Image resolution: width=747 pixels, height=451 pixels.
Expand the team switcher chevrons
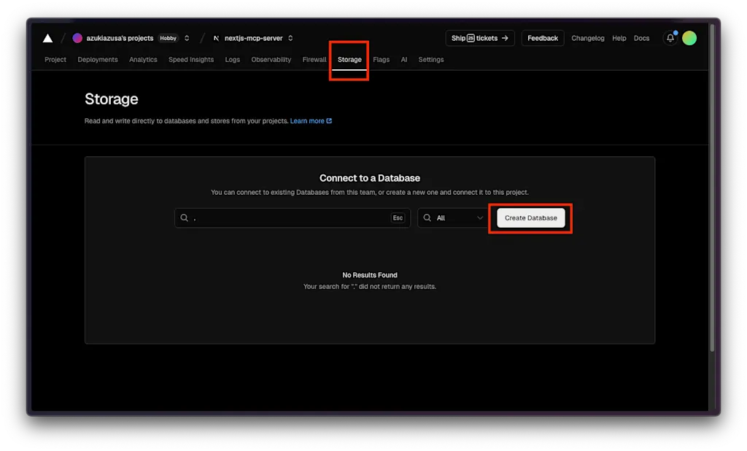(x=187, y=38)
